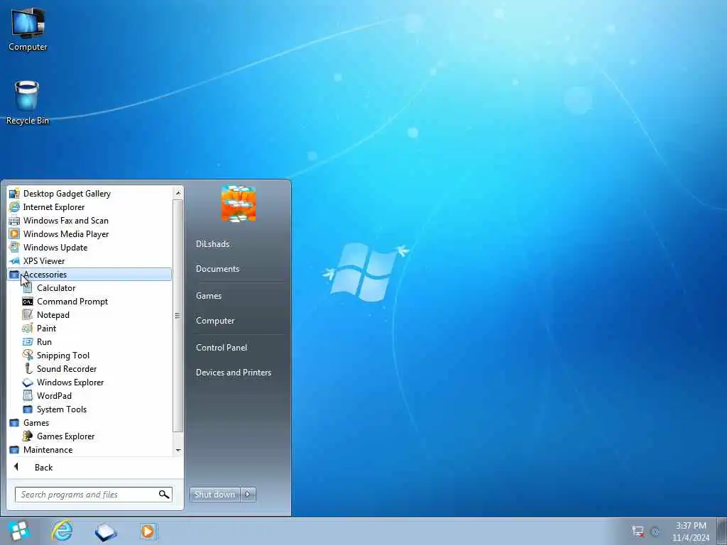The image size is (727, 545).
Task: Open the Paint icon
Action: [x=28, y=329]
